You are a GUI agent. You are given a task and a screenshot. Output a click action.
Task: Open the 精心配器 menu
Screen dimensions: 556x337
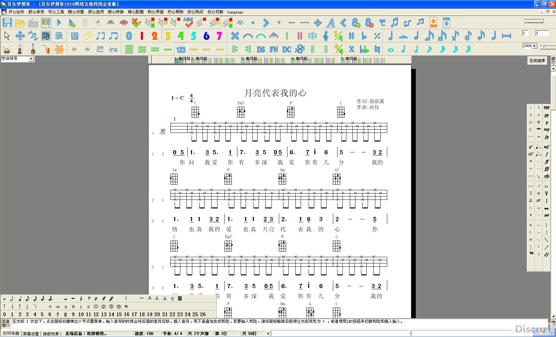coord(136,12)
